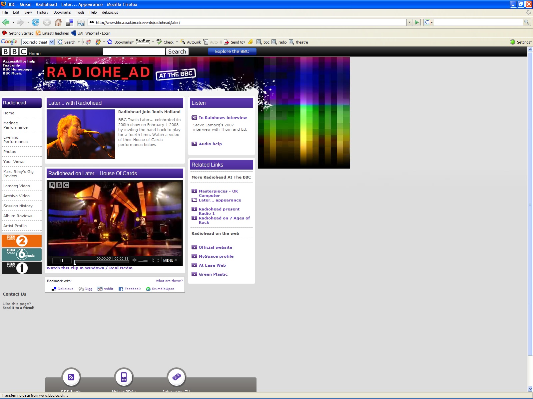The image size is (533, 399).
Task: Click the Forward navigation arrow
Action: (21, 22)
